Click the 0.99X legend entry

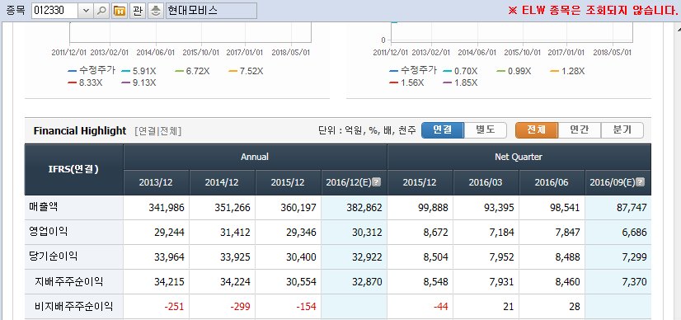point(514,71)
